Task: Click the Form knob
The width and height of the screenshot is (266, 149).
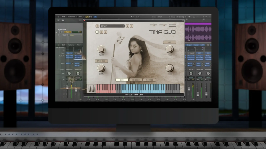Action: [169, 49]
